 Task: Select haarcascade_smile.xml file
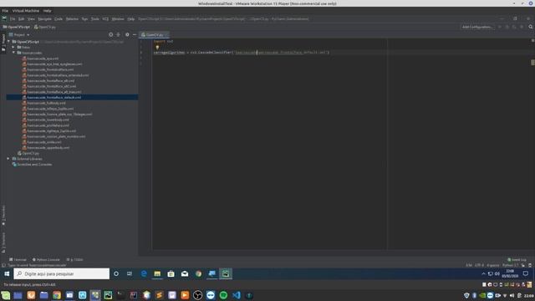click(x=44, y=142)
